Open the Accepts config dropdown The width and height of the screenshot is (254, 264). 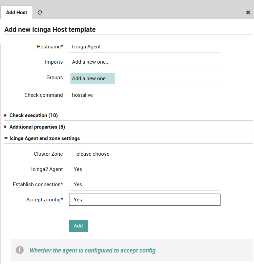(145, 200)
